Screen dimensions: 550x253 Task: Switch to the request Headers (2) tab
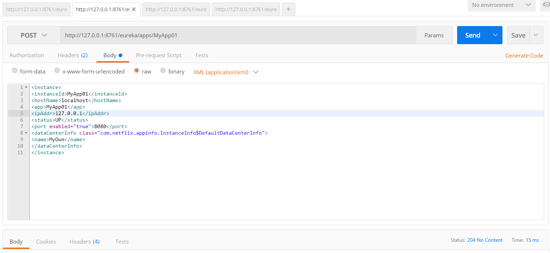pos(73,55)
